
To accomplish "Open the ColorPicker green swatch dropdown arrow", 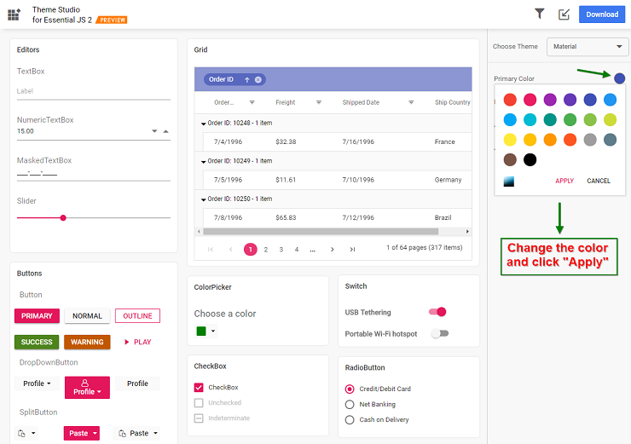I will (x=213, y=331).
